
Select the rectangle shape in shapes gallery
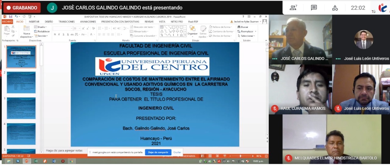click(174, 27)
